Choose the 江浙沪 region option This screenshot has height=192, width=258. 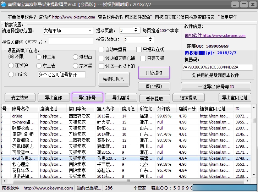coord(11,66)
